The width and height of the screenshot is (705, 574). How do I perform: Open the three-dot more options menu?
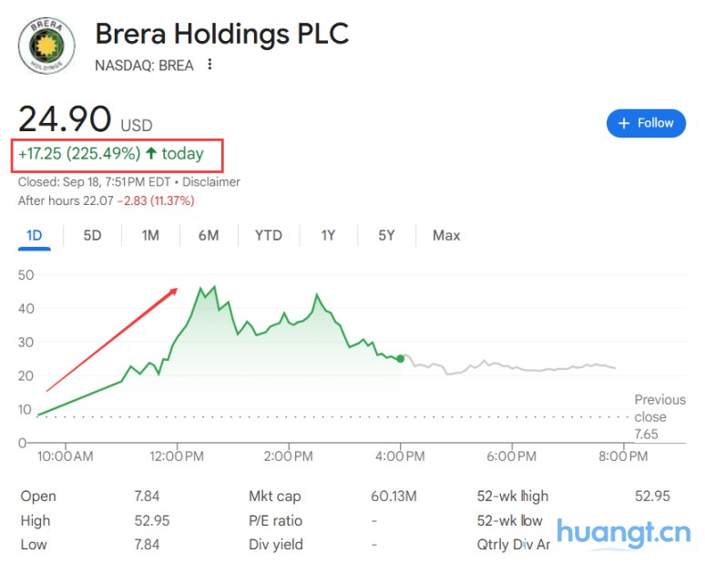[x=210, y=65]
